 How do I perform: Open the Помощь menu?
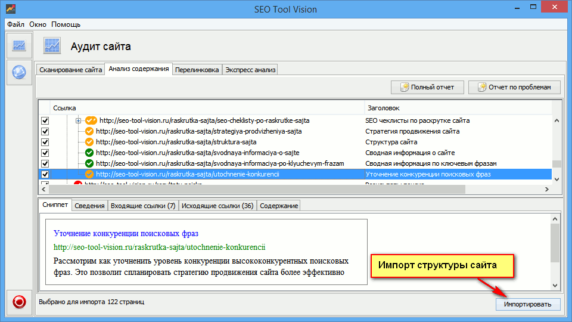coord(66,24)
